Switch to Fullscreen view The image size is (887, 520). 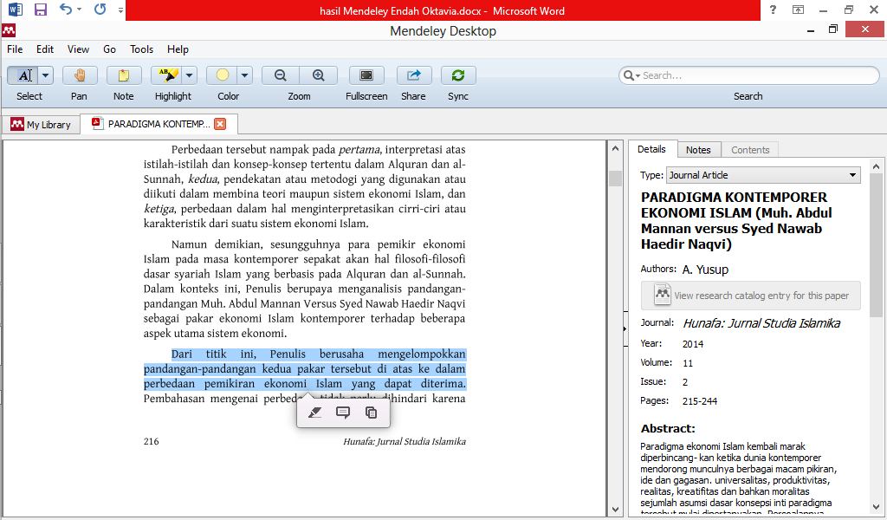366,75
